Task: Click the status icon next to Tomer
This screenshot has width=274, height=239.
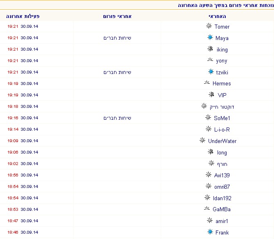Action: [x=209, y=26]
